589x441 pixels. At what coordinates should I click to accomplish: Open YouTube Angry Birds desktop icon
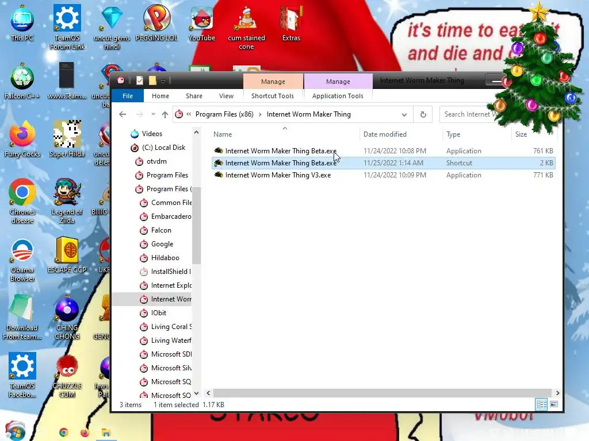tap(202, 23)
